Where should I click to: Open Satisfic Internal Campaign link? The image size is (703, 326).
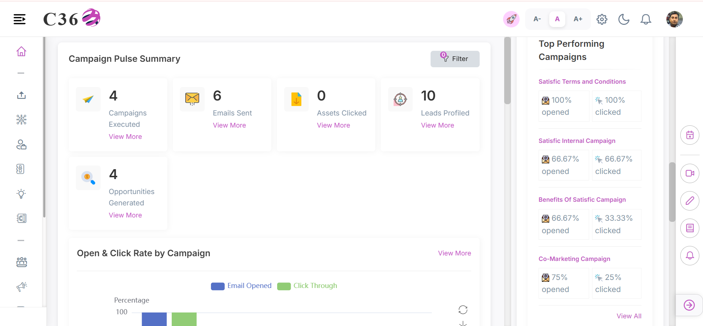coord(577,141)
